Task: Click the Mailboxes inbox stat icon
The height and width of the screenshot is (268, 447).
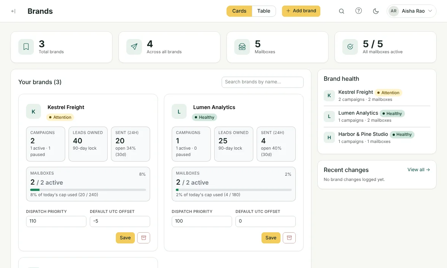Action: [242, 47]
